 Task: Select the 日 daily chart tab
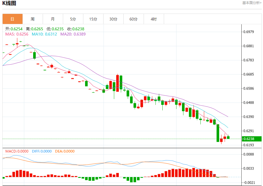13,19
